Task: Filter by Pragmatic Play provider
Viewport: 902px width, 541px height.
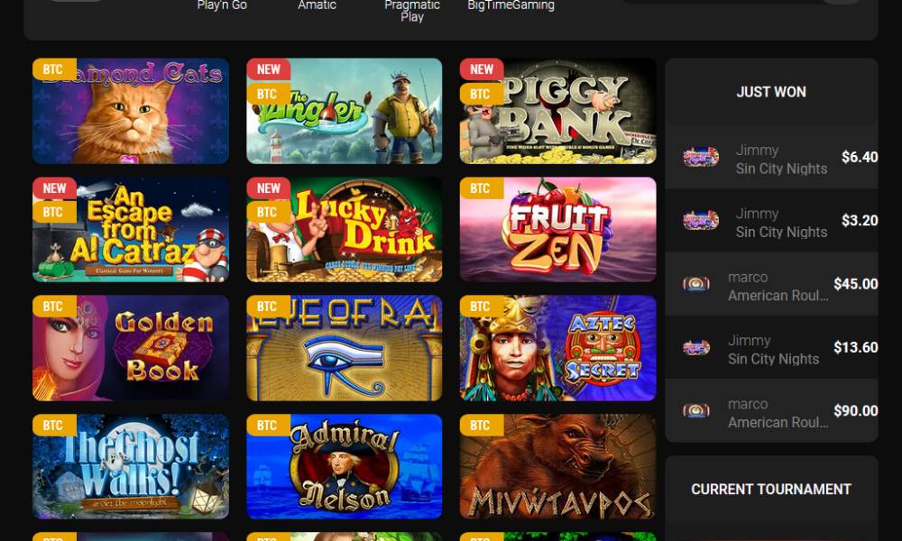Action: 412,11
